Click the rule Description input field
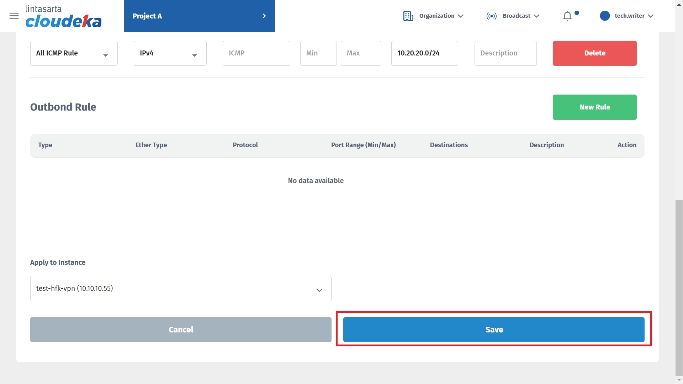 pyautogui.click(x=505, y=53)
